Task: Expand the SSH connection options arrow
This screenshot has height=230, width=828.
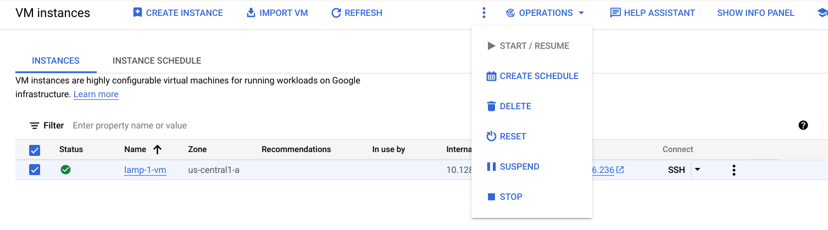Action: (x=697, y=170)
